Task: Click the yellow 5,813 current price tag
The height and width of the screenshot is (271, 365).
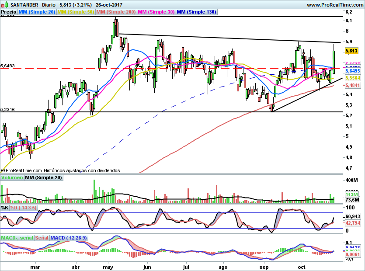Action: click(352, 51)
